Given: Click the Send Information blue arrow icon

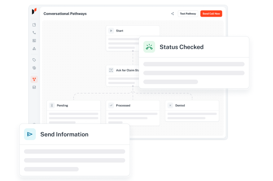Looking at the screenshot, I should click(30, 134).
